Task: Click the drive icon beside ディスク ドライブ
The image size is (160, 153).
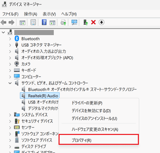Action: point(17,147)
